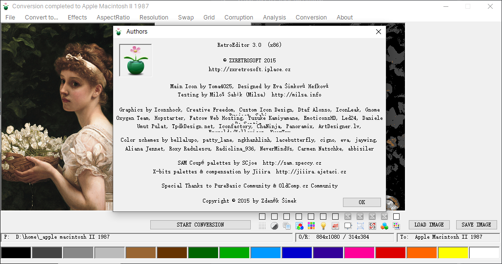Screen dimensions: 502x264
Task: Click the 'O/R: 884x1080 / 314x384' status field
Action: click(x=344, y=237)
